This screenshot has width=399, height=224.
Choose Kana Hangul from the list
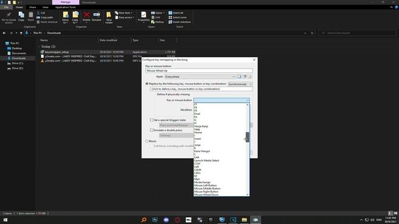tap(202, 151)
